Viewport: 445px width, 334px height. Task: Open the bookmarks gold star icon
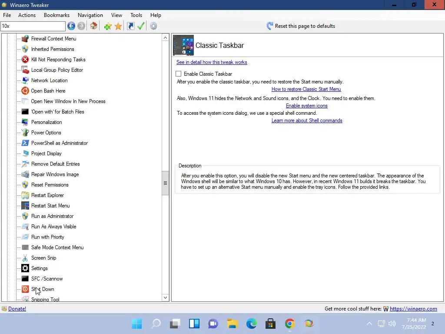(118, 27)
